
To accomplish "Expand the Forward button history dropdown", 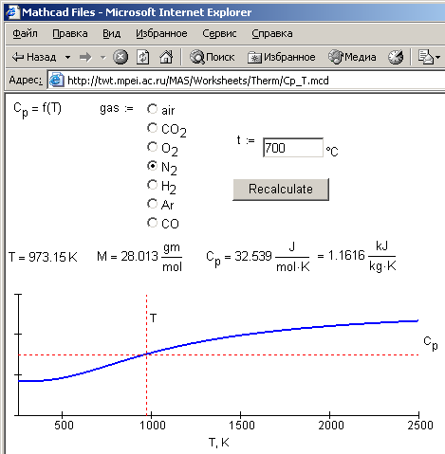I will point(102,58).
